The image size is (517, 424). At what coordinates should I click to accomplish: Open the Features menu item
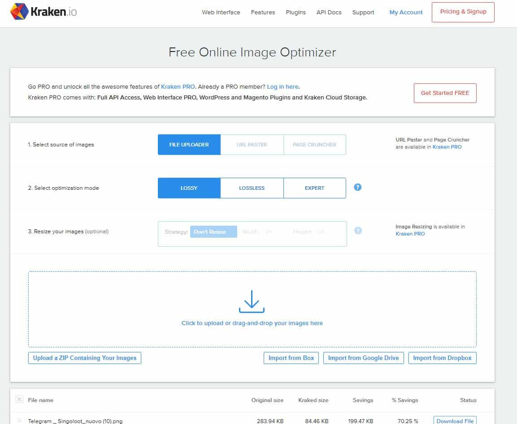coord(263,12)
